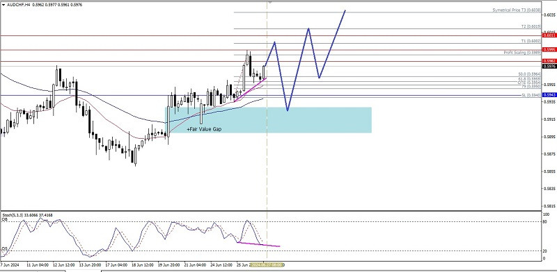Click the OS oversold level label
The image size is (557, 272).
point(5,249)
